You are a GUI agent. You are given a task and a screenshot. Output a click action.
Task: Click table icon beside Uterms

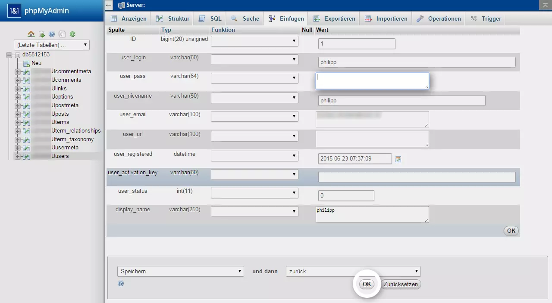26,122
